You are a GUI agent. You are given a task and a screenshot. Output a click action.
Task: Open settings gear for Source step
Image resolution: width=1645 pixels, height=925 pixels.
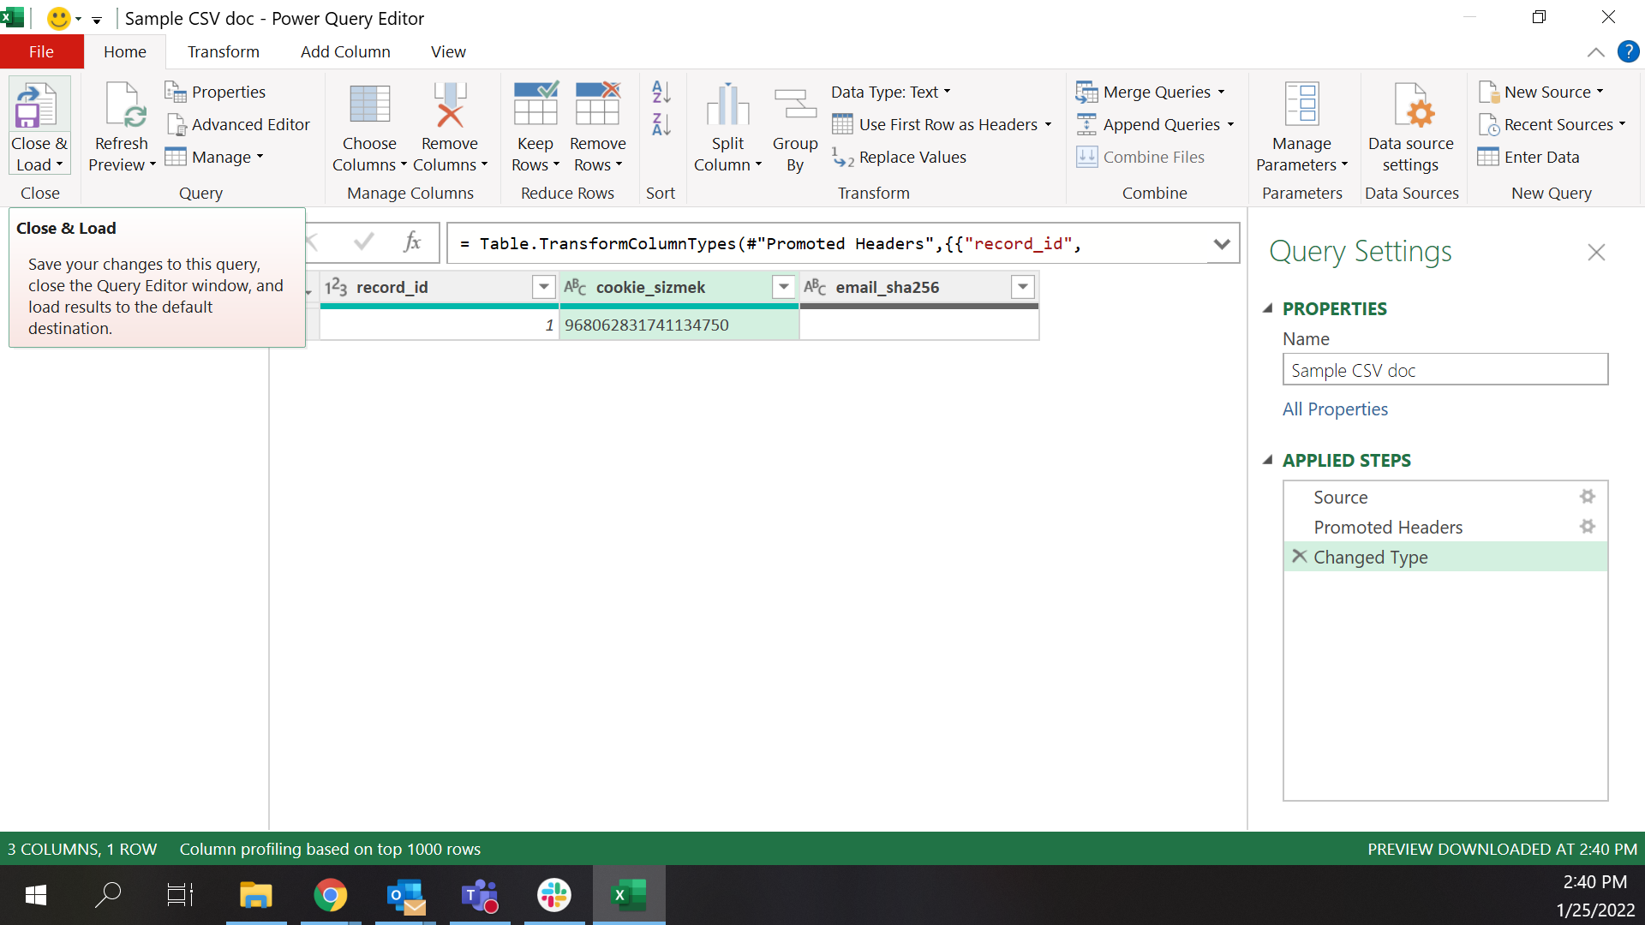pyautogui.click(x=1587, y=497)
